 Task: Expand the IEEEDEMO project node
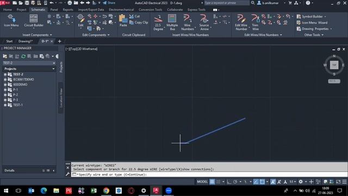click(x=5, y=85)
